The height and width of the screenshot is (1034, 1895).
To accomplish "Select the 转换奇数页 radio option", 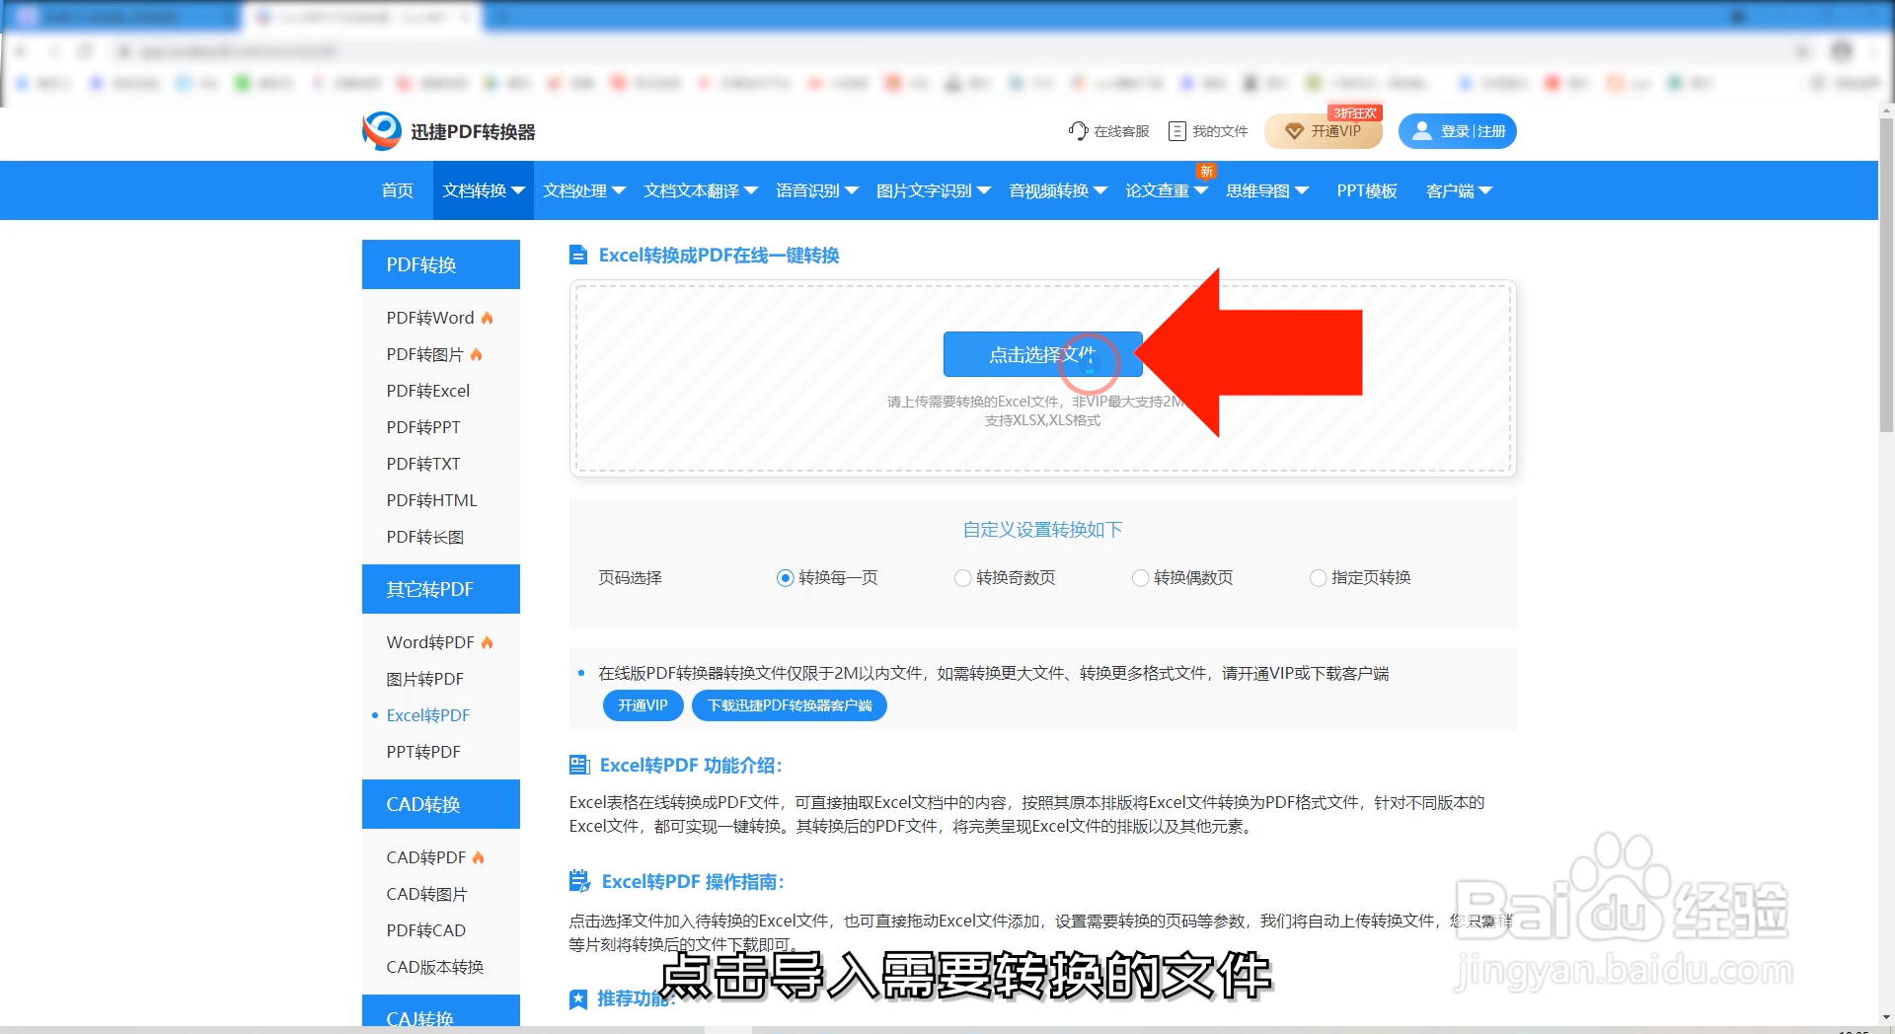I will pyautogui.click(x=962, y=578).
